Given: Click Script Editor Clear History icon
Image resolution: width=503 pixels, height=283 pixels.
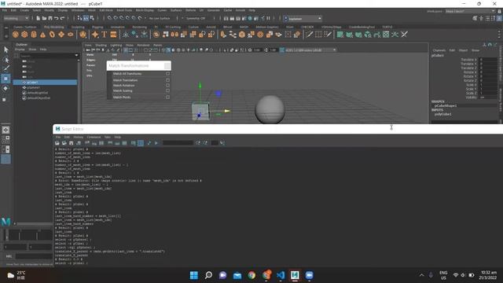Looking at the screenshot, I should [87, 143].
